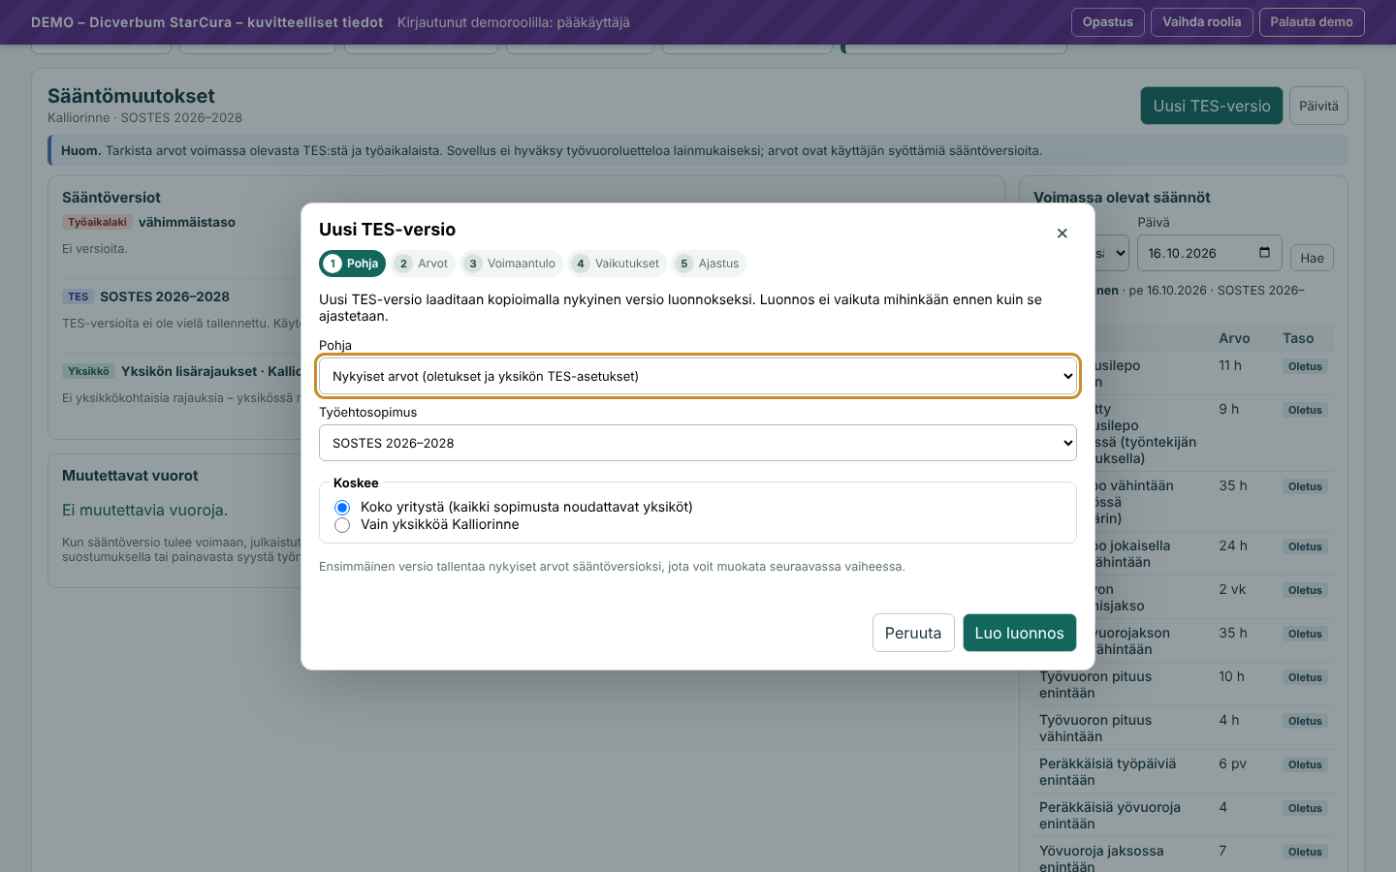
Task: Click the Oletus badge in 11 h row
Action: 1305,366
